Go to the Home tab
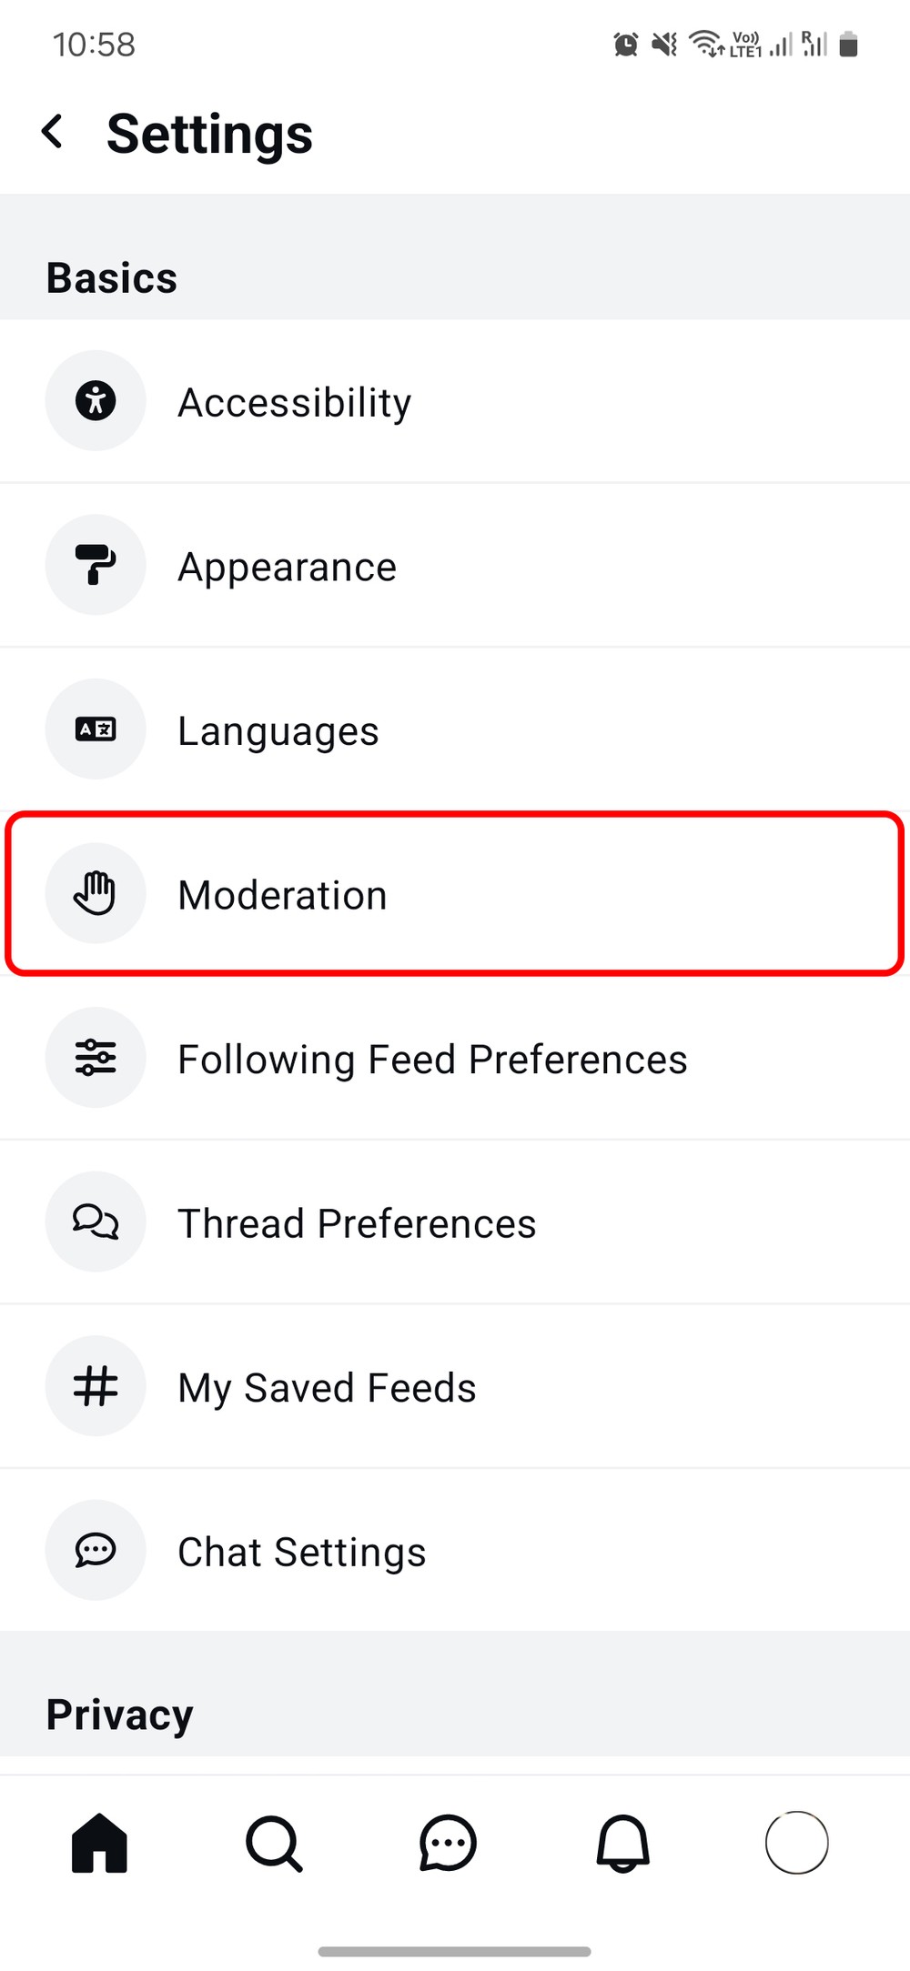910x1971 pixels. [99, 1843]
